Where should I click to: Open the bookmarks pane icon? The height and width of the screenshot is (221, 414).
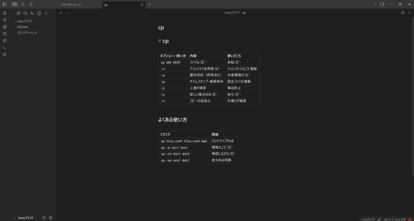tap(31, 4)
